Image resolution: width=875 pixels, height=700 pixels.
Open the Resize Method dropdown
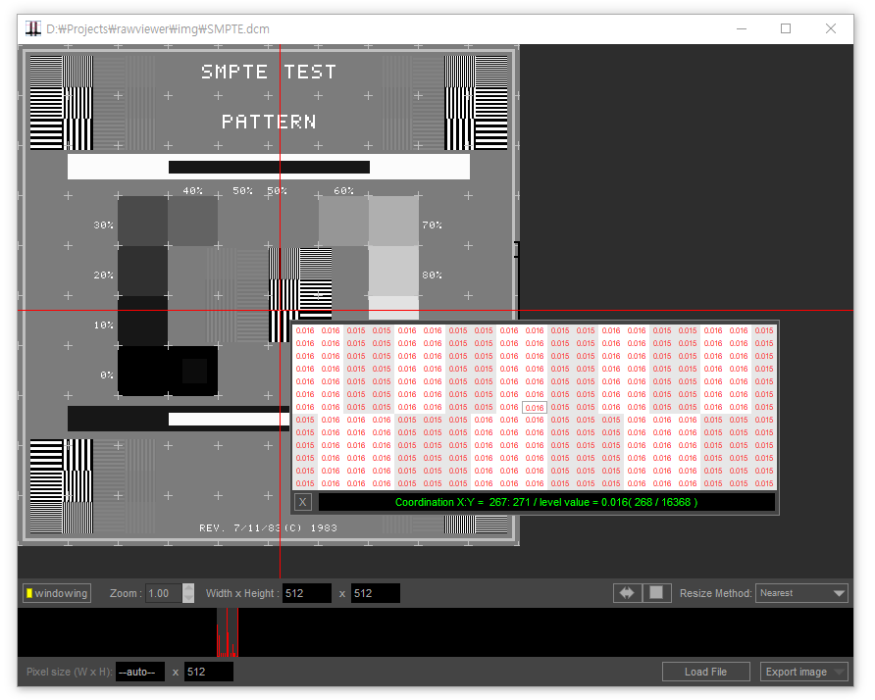[801, 593]
